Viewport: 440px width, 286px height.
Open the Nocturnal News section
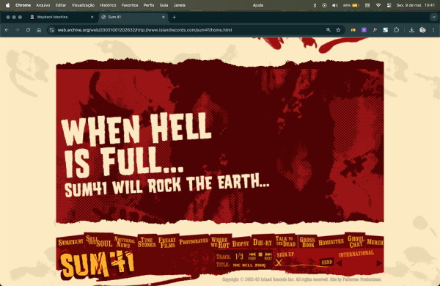point(125,242)
